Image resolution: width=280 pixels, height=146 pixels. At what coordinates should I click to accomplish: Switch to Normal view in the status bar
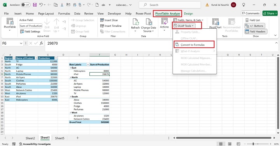click(221, 144)
